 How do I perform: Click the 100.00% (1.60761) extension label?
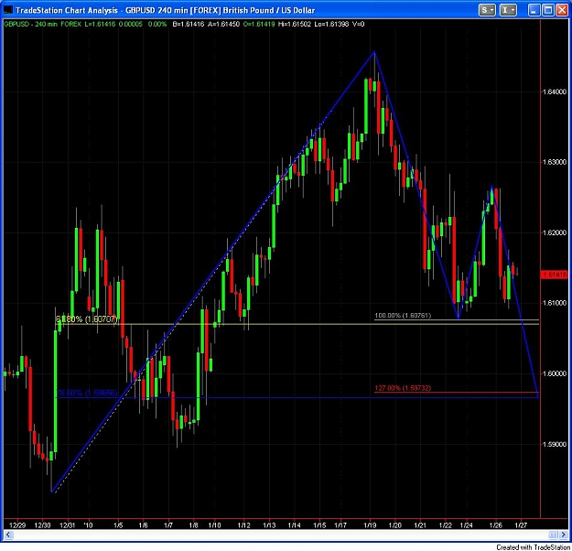[403, 316]
